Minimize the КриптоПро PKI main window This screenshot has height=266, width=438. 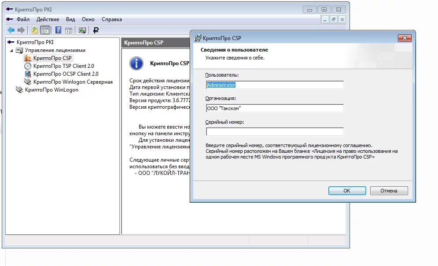pyautogui.click(x=309, y=10)
